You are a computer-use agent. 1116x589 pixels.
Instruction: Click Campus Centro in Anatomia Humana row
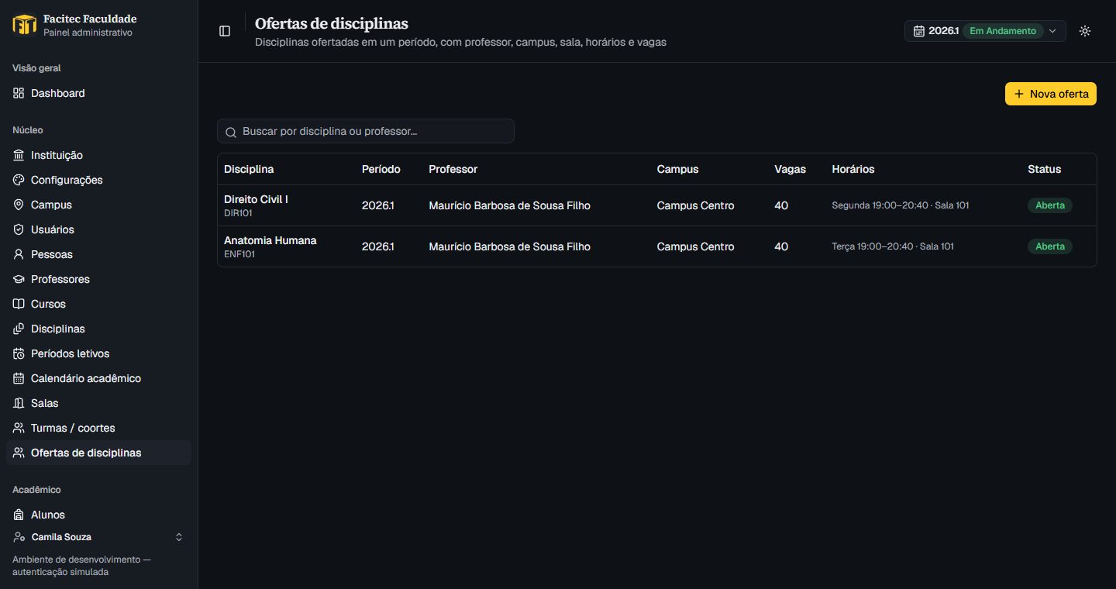point(695,246)
